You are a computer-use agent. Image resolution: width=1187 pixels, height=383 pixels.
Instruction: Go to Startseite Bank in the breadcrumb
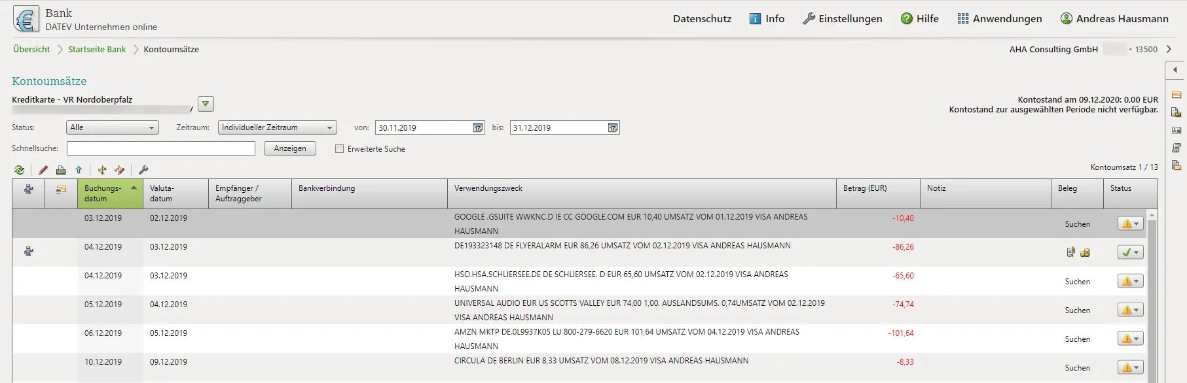(x=97, y=49)
